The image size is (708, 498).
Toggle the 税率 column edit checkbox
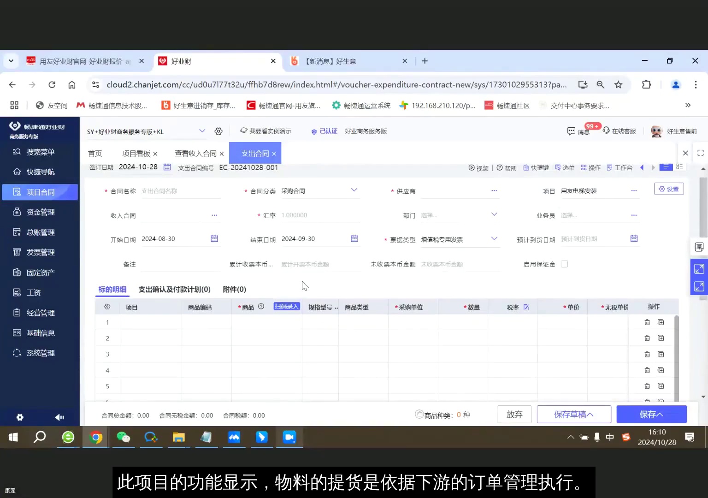coord(525,306)
